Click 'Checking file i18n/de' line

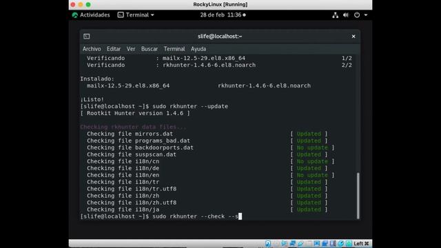[x=123, y=168]
